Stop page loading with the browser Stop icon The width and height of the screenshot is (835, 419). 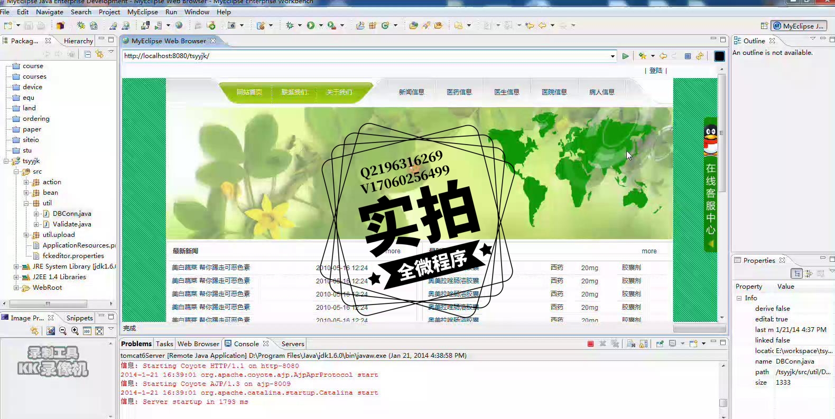(688, 56)
